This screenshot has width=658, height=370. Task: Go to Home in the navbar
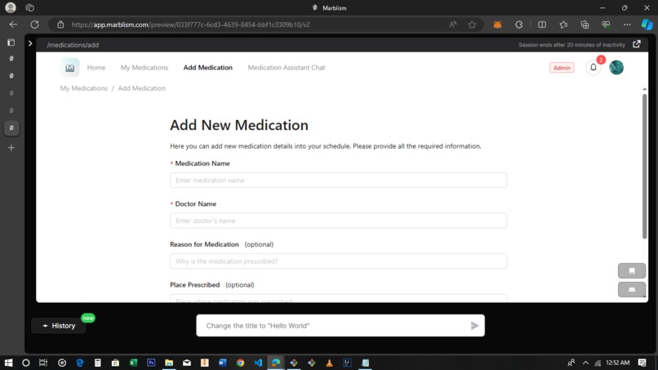pos(96,68)
